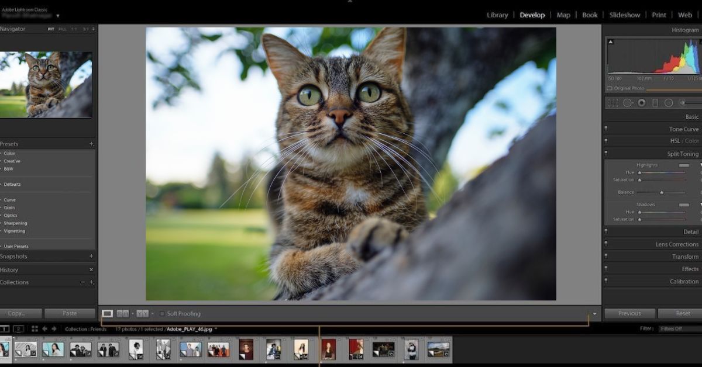Select the Crop Overlay tool

point(613,103)
